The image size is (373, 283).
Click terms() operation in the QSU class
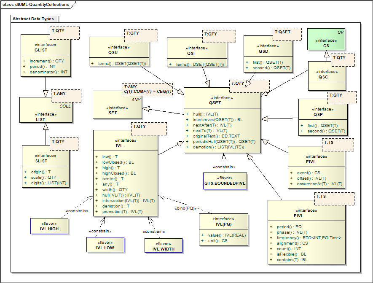point(122,64)
